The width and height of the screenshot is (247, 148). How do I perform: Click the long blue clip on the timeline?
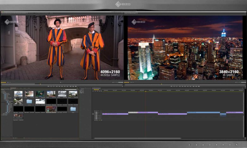pyautogui.click(x=203, y=112)
